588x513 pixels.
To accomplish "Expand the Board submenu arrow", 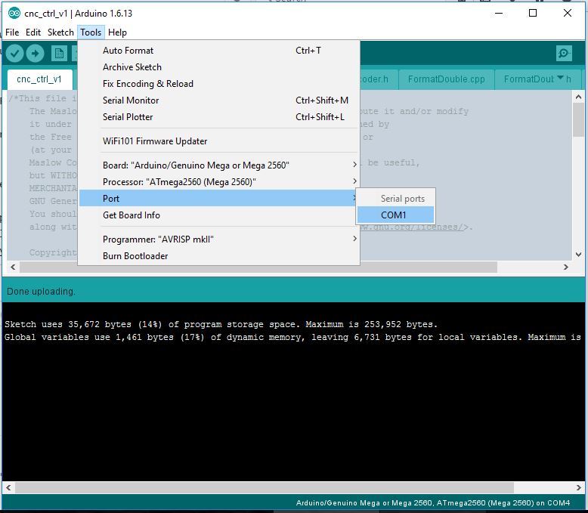I will pos(354,165).
